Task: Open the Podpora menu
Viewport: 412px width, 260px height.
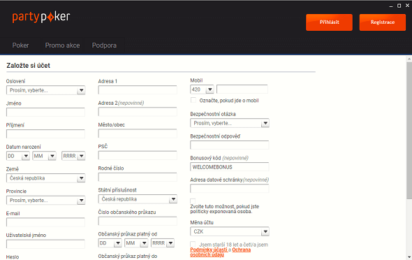Action: 104,45
